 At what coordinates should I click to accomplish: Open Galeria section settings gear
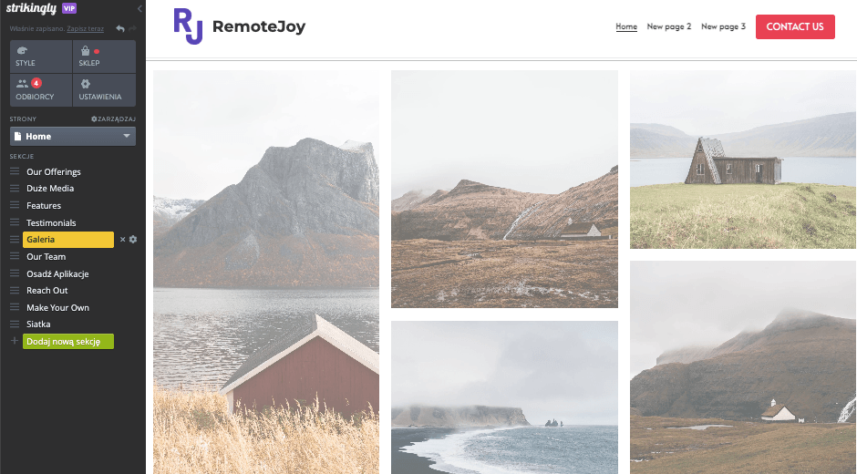(133, 240)
